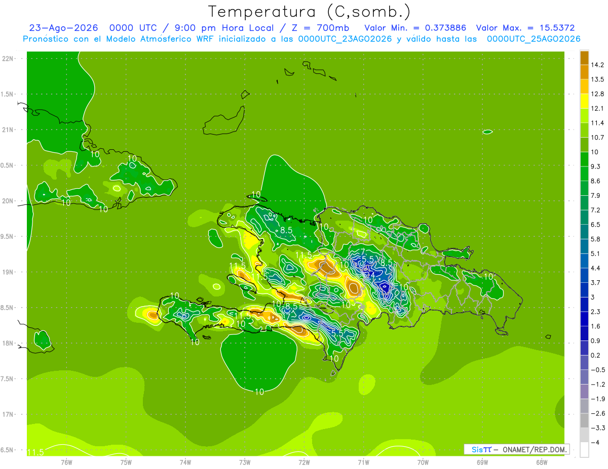Click the 10.7 legend value
Viewport: 608px width, 469px height.
coord(597,138)
